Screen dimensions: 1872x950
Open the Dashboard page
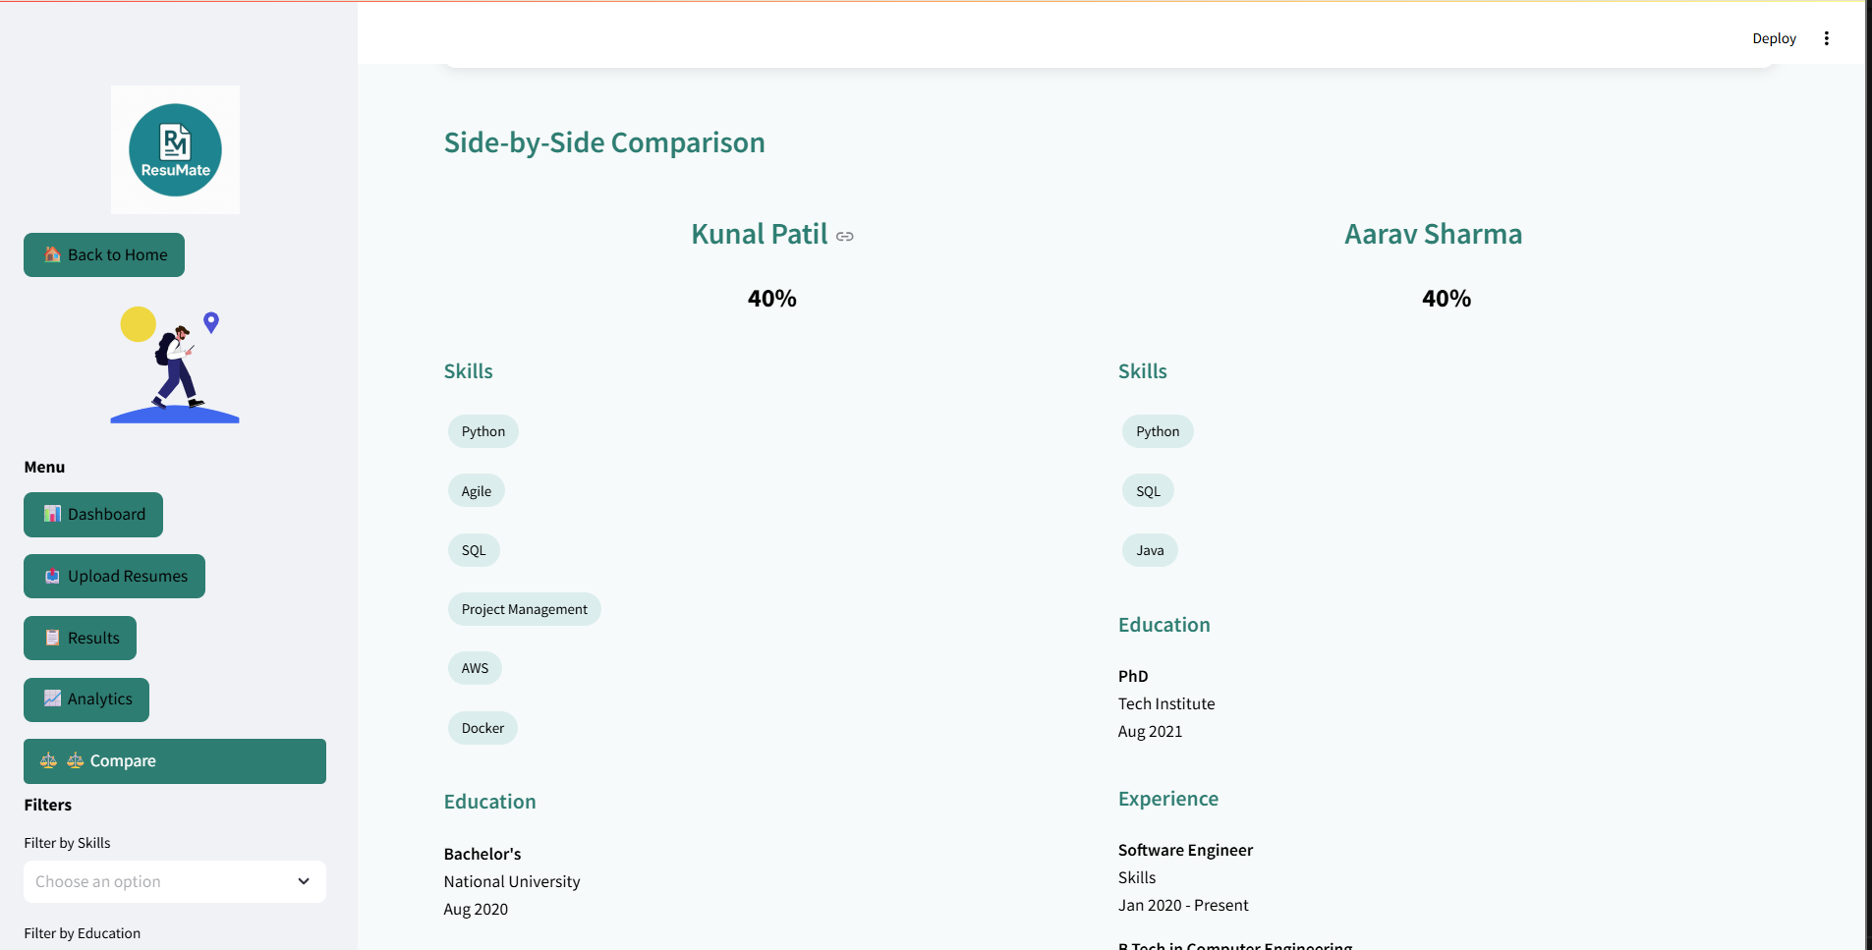pos(93,514)
